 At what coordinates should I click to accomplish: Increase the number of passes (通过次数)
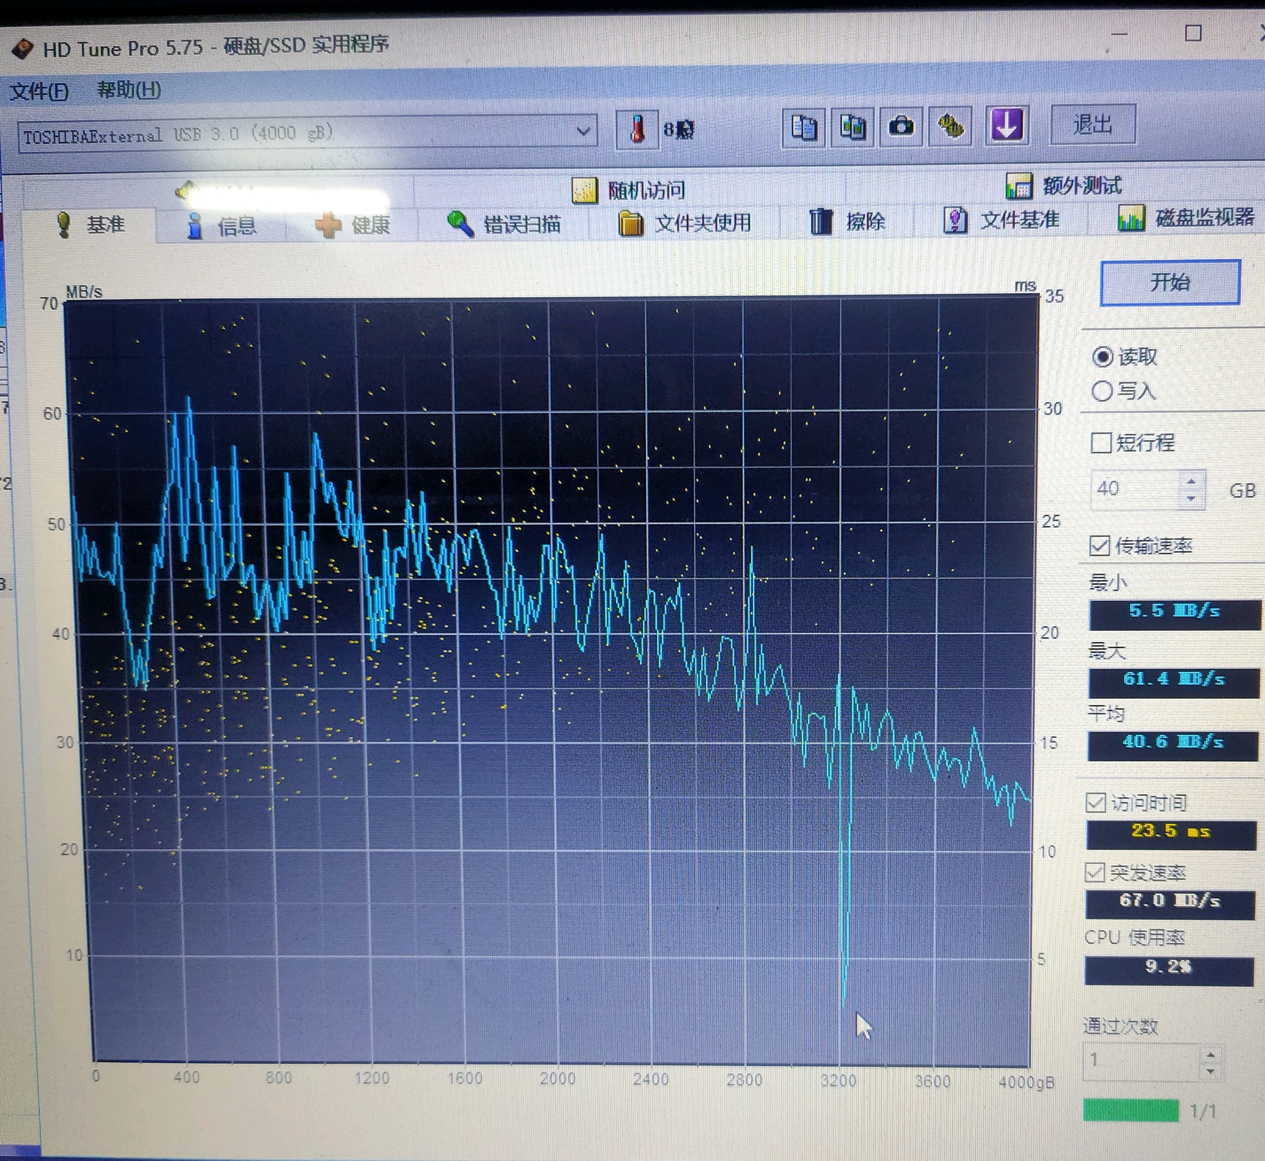[1211, 1054]
